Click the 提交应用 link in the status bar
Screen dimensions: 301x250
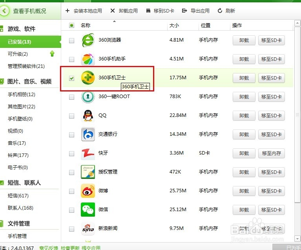click(91, 248)
